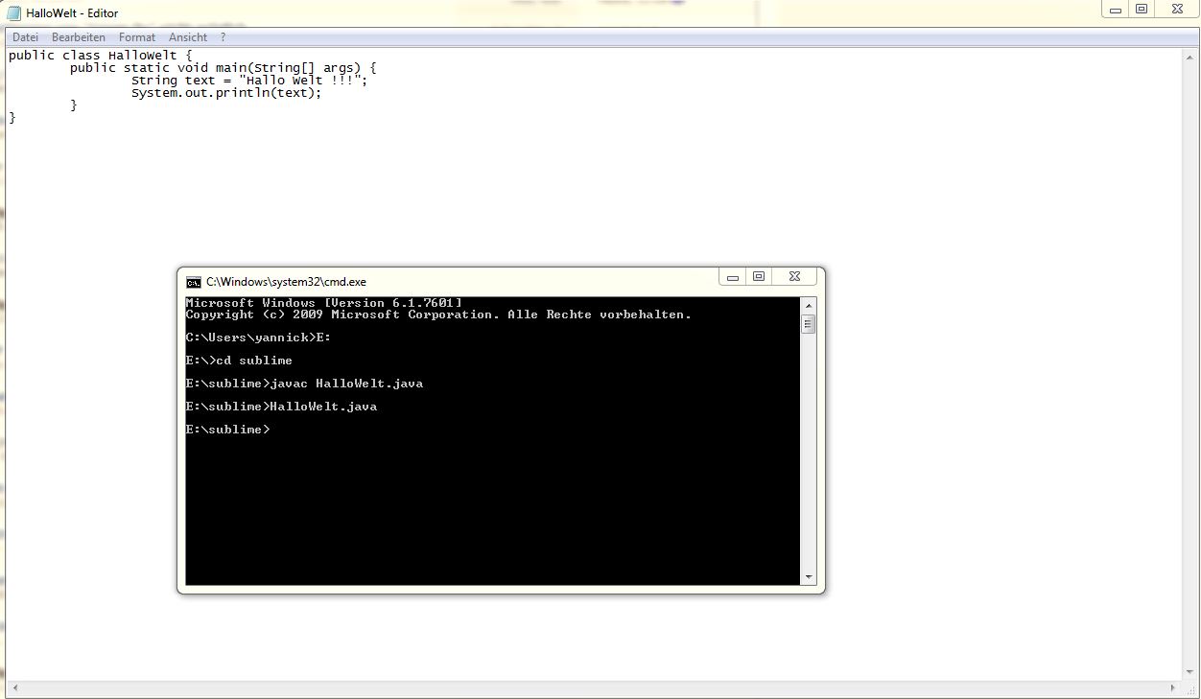
Task: Click the console vertical scrollbar thumb
Action: click(809, 324)
